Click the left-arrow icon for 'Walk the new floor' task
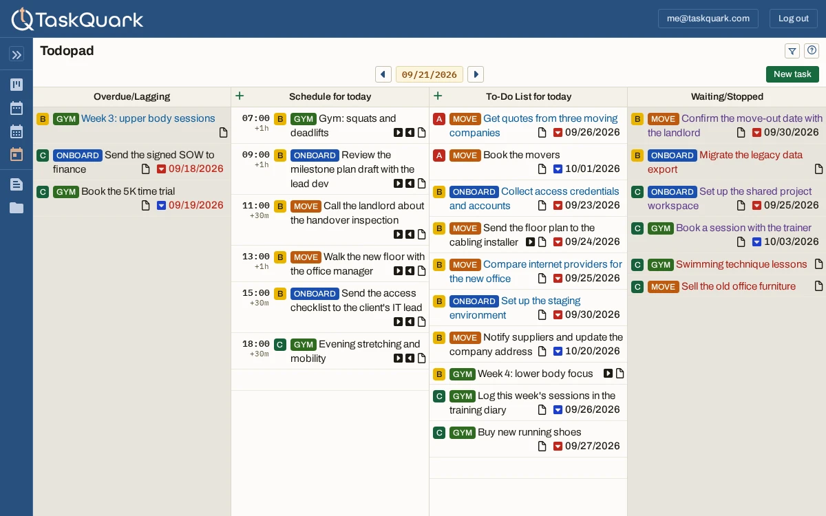This screenshot has width=826, height=516. coord(410,271)
